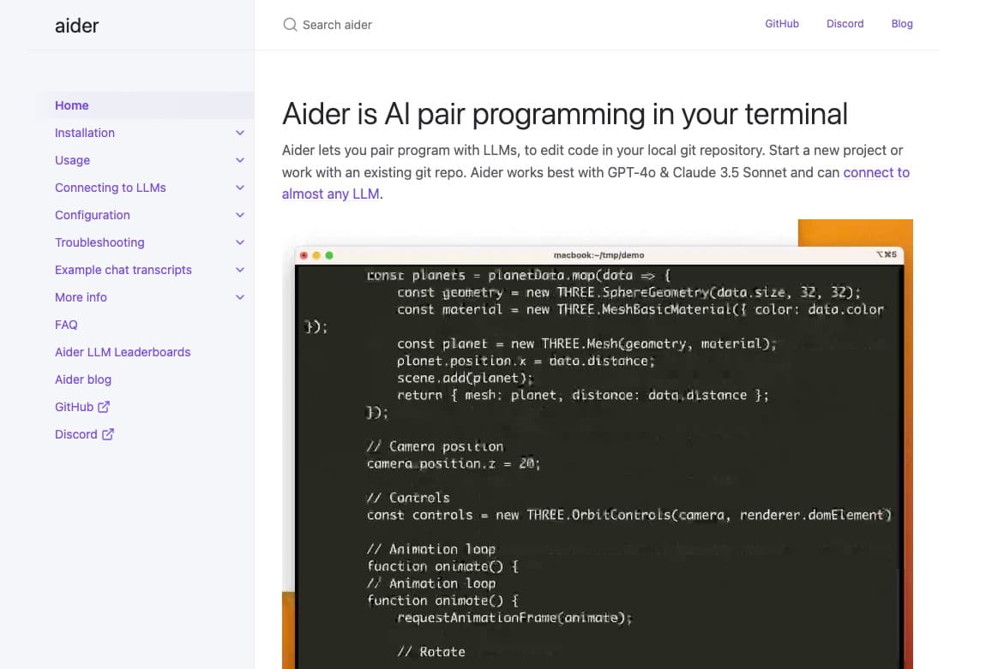Follow the 'connect to almost any LLM' link

point(875,172)
